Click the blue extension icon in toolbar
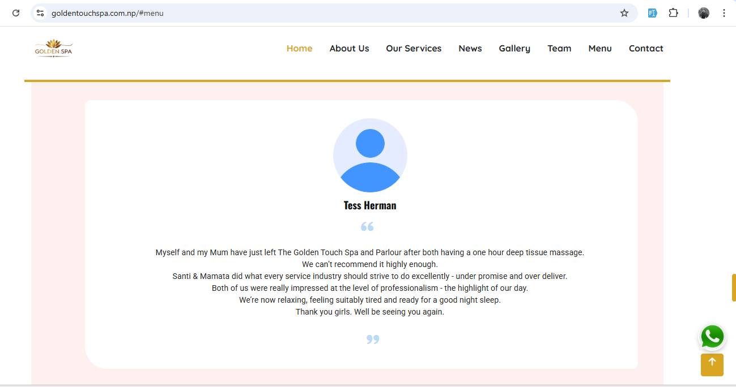Viewport: 736px width, 387px height. 652,13
